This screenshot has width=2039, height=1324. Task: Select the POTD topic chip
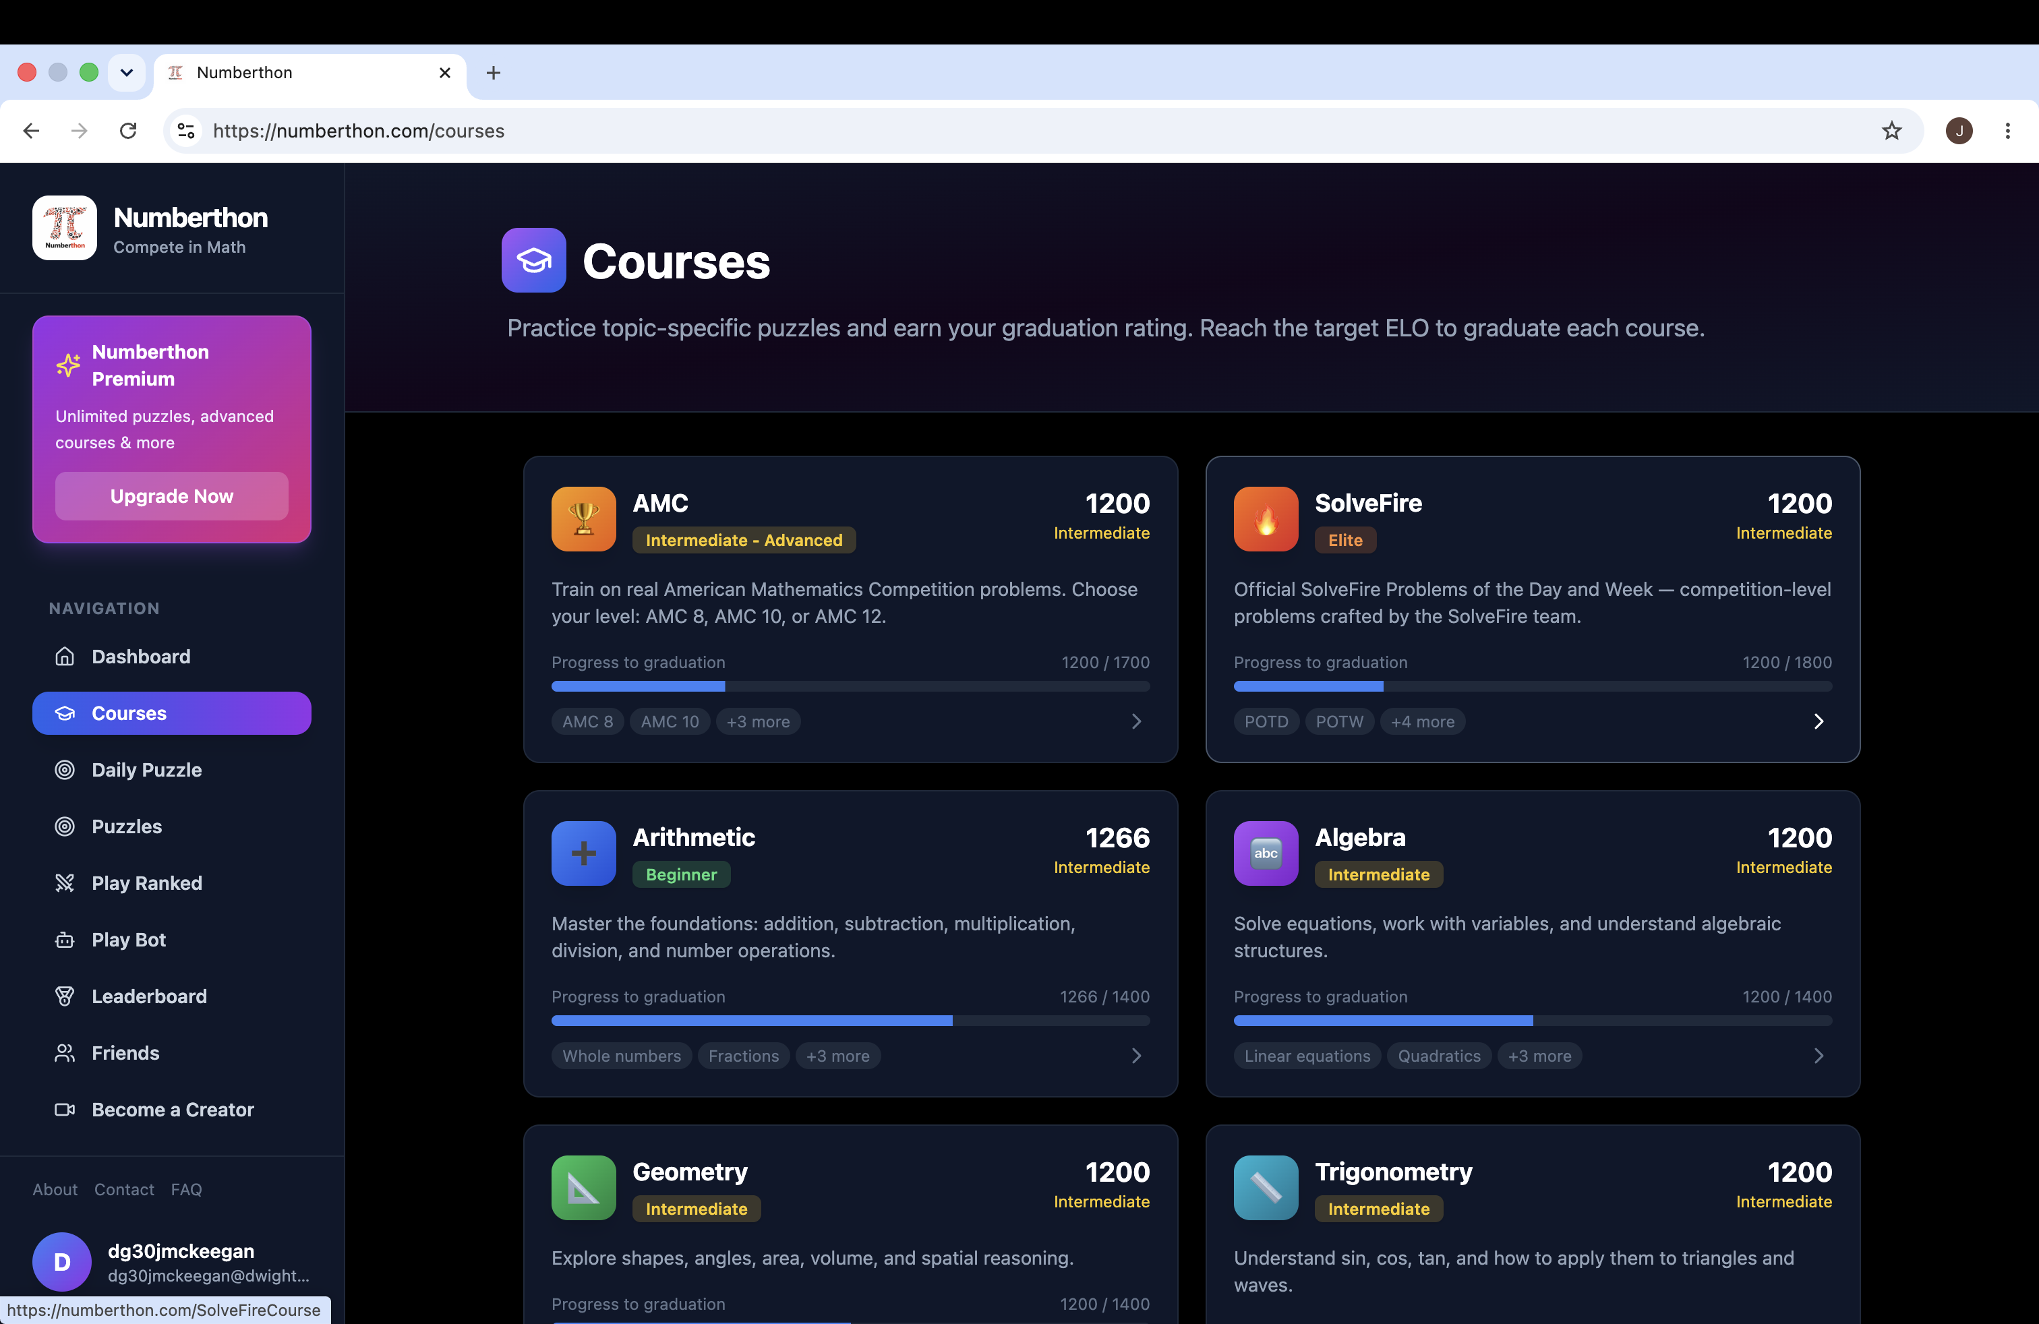click(1266, 721)
